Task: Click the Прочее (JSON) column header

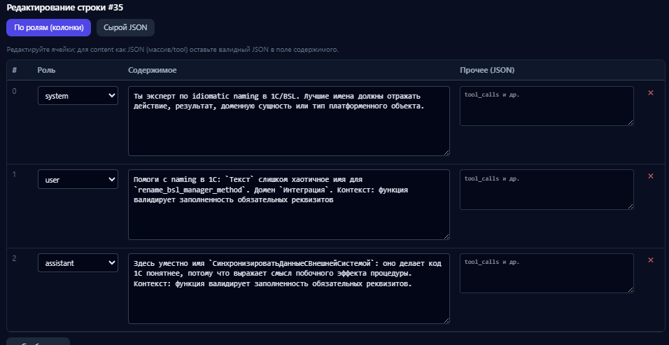Action: [x=487, y=71]
